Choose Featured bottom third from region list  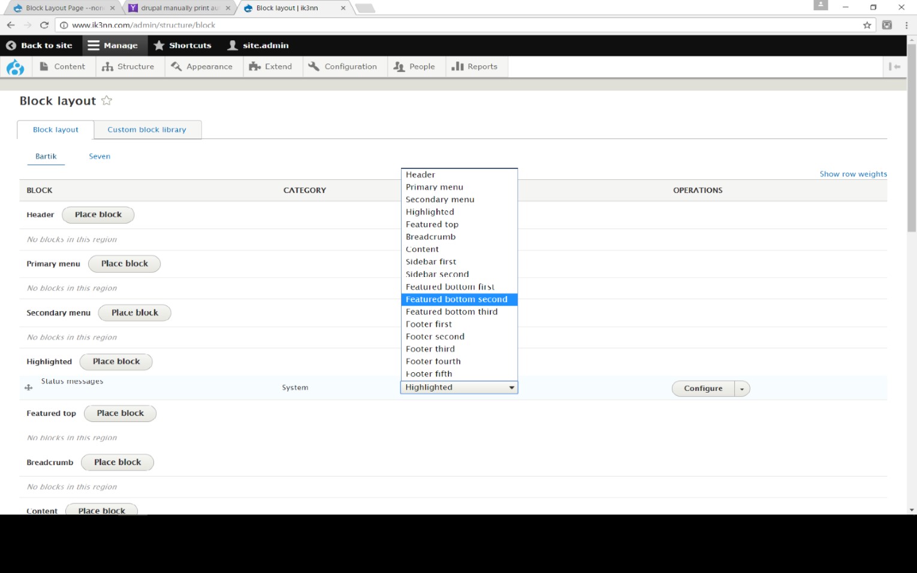[x=459, y=312]
